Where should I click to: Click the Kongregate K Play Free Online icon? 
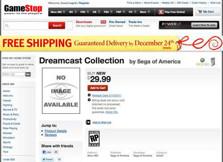(161, 12)
